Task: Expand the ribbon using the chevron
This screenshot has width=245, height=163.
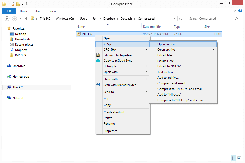Action: (x=235, y=11)
